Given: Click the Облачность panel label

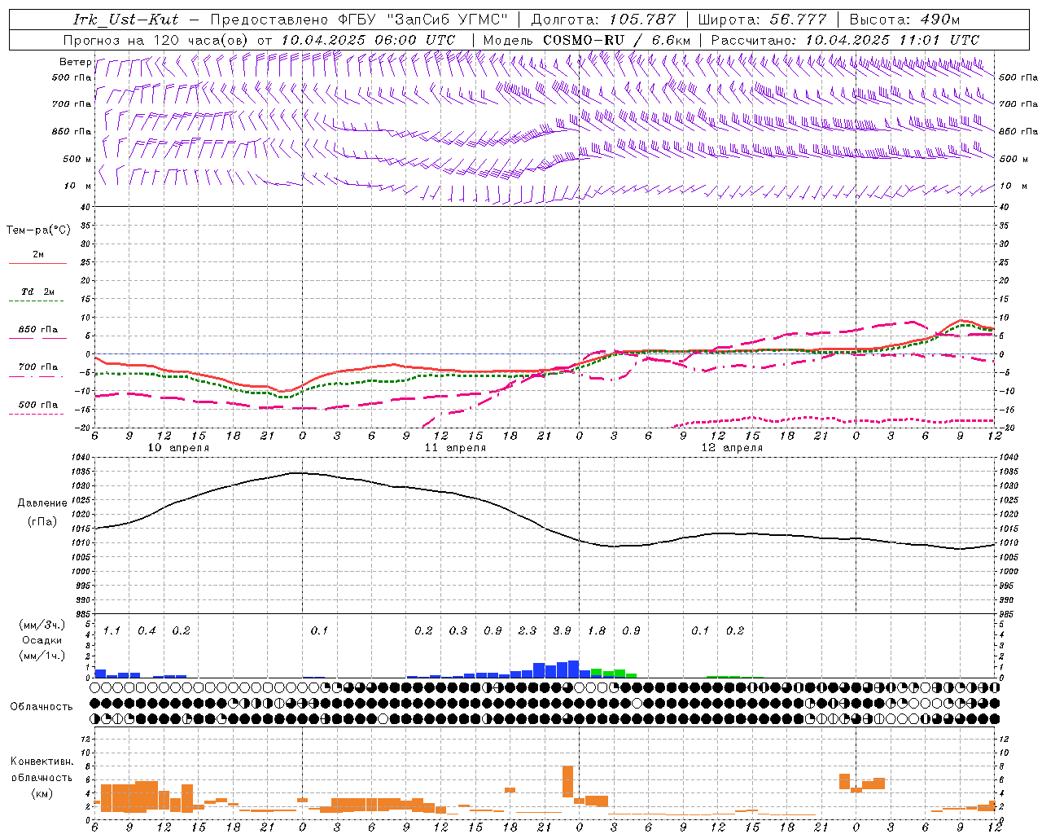Looking at the screenshot, I should pos(42,706).
